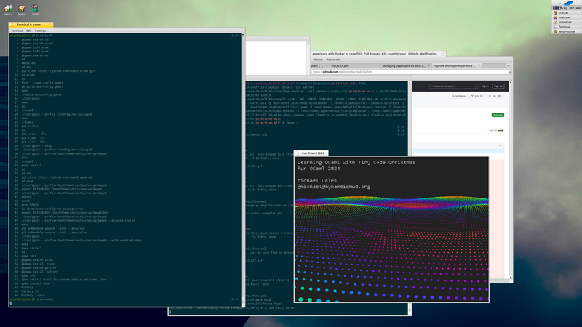Click the Notifications button on the GitHub page
Screen dimensions: 582x327
[459, 96]
